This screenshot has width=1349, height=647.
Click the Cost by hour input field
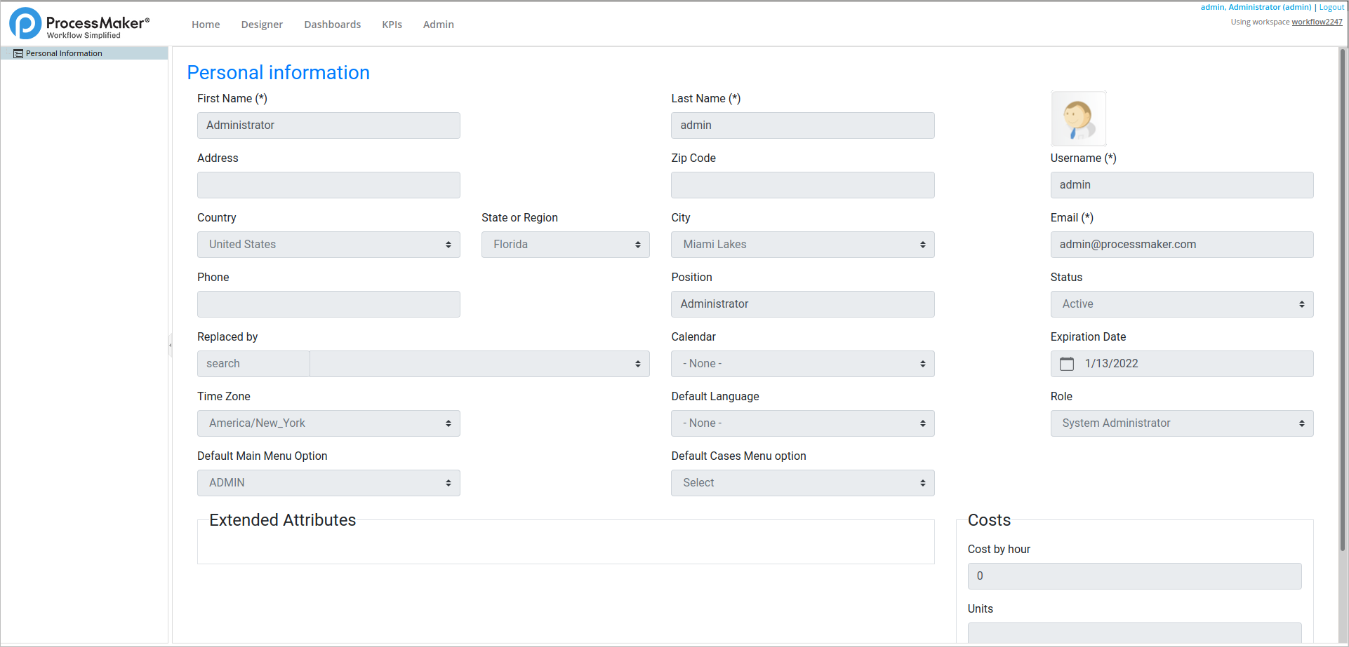tap(1134, 576)
